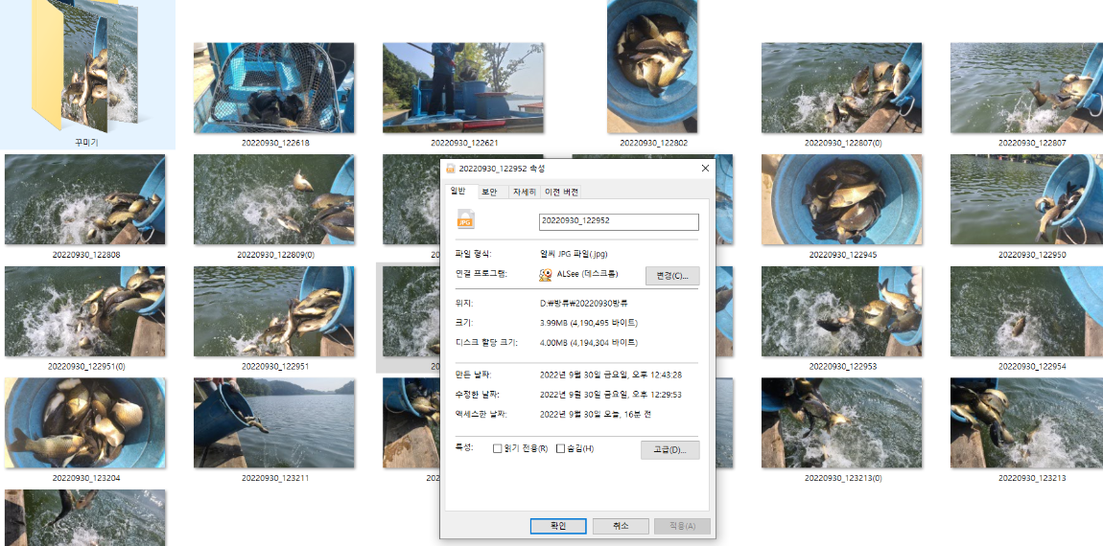Image resolution: width=1103 pixels, height=546 pixels.
Task: Select thumbnail 20220930_122953
Action: pyautogui.click(x=841, y=311)
